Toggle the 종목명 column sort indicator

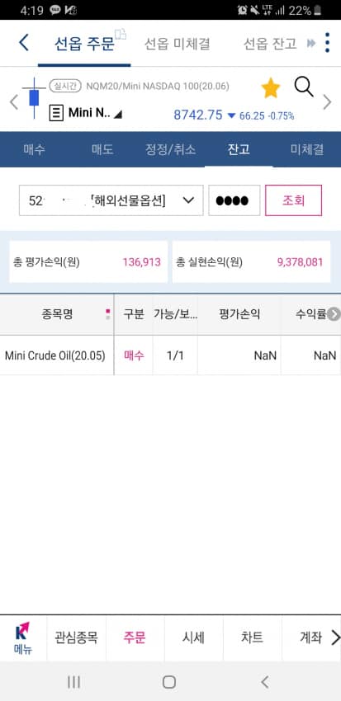click(x=107, y=314)
